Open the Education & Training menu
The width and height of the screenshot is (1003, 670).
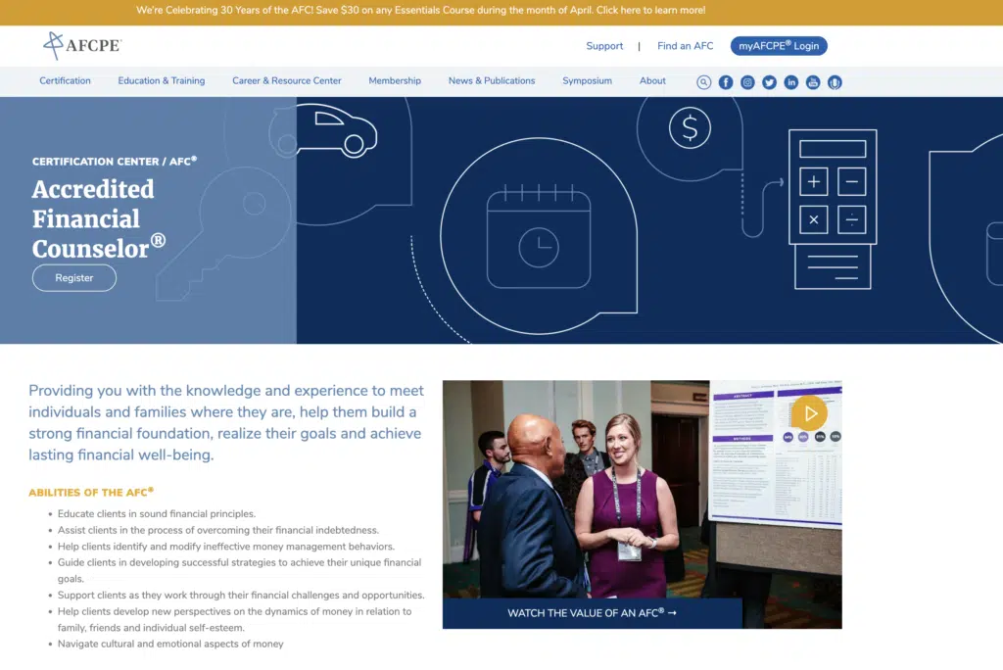[162, 81]
